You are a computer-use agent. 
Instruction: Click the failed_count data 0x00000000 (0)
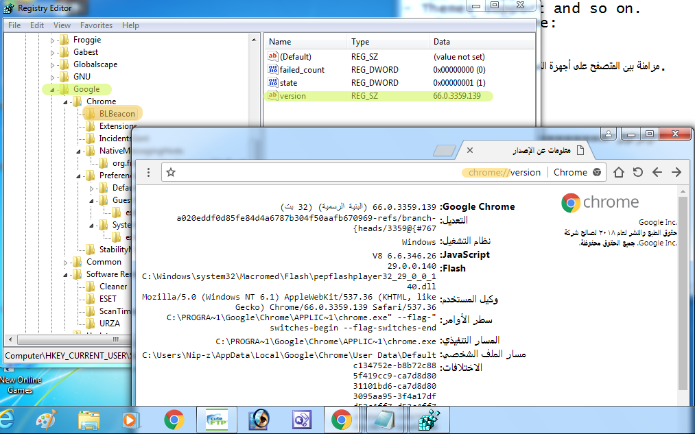[459, 69]
